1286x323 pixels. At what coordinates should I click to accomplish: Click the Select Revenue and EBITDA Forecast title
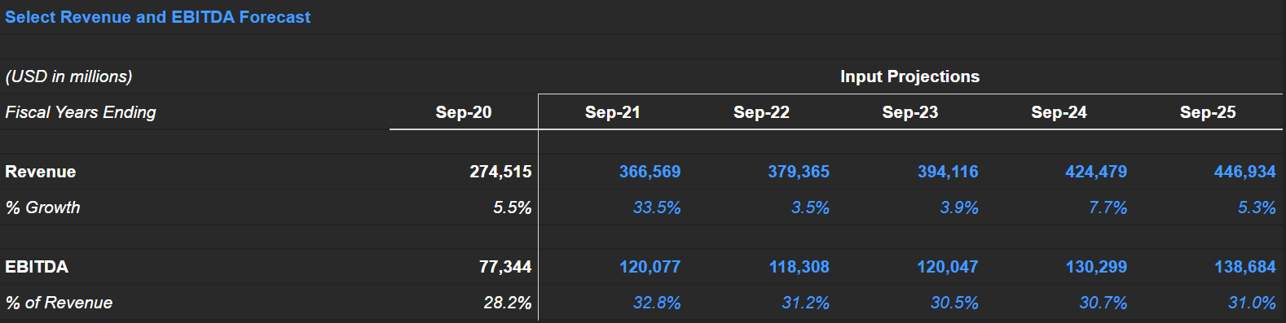tap(158, 17)
